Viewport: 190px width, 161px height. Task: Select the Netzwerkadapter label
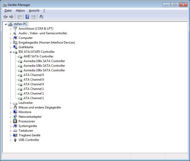[30, 117]
